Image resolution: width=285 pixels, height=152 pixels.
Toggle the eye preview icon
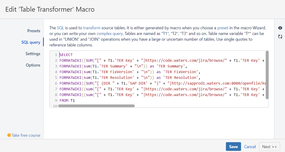pyautogui.click(x=280, y=28)
